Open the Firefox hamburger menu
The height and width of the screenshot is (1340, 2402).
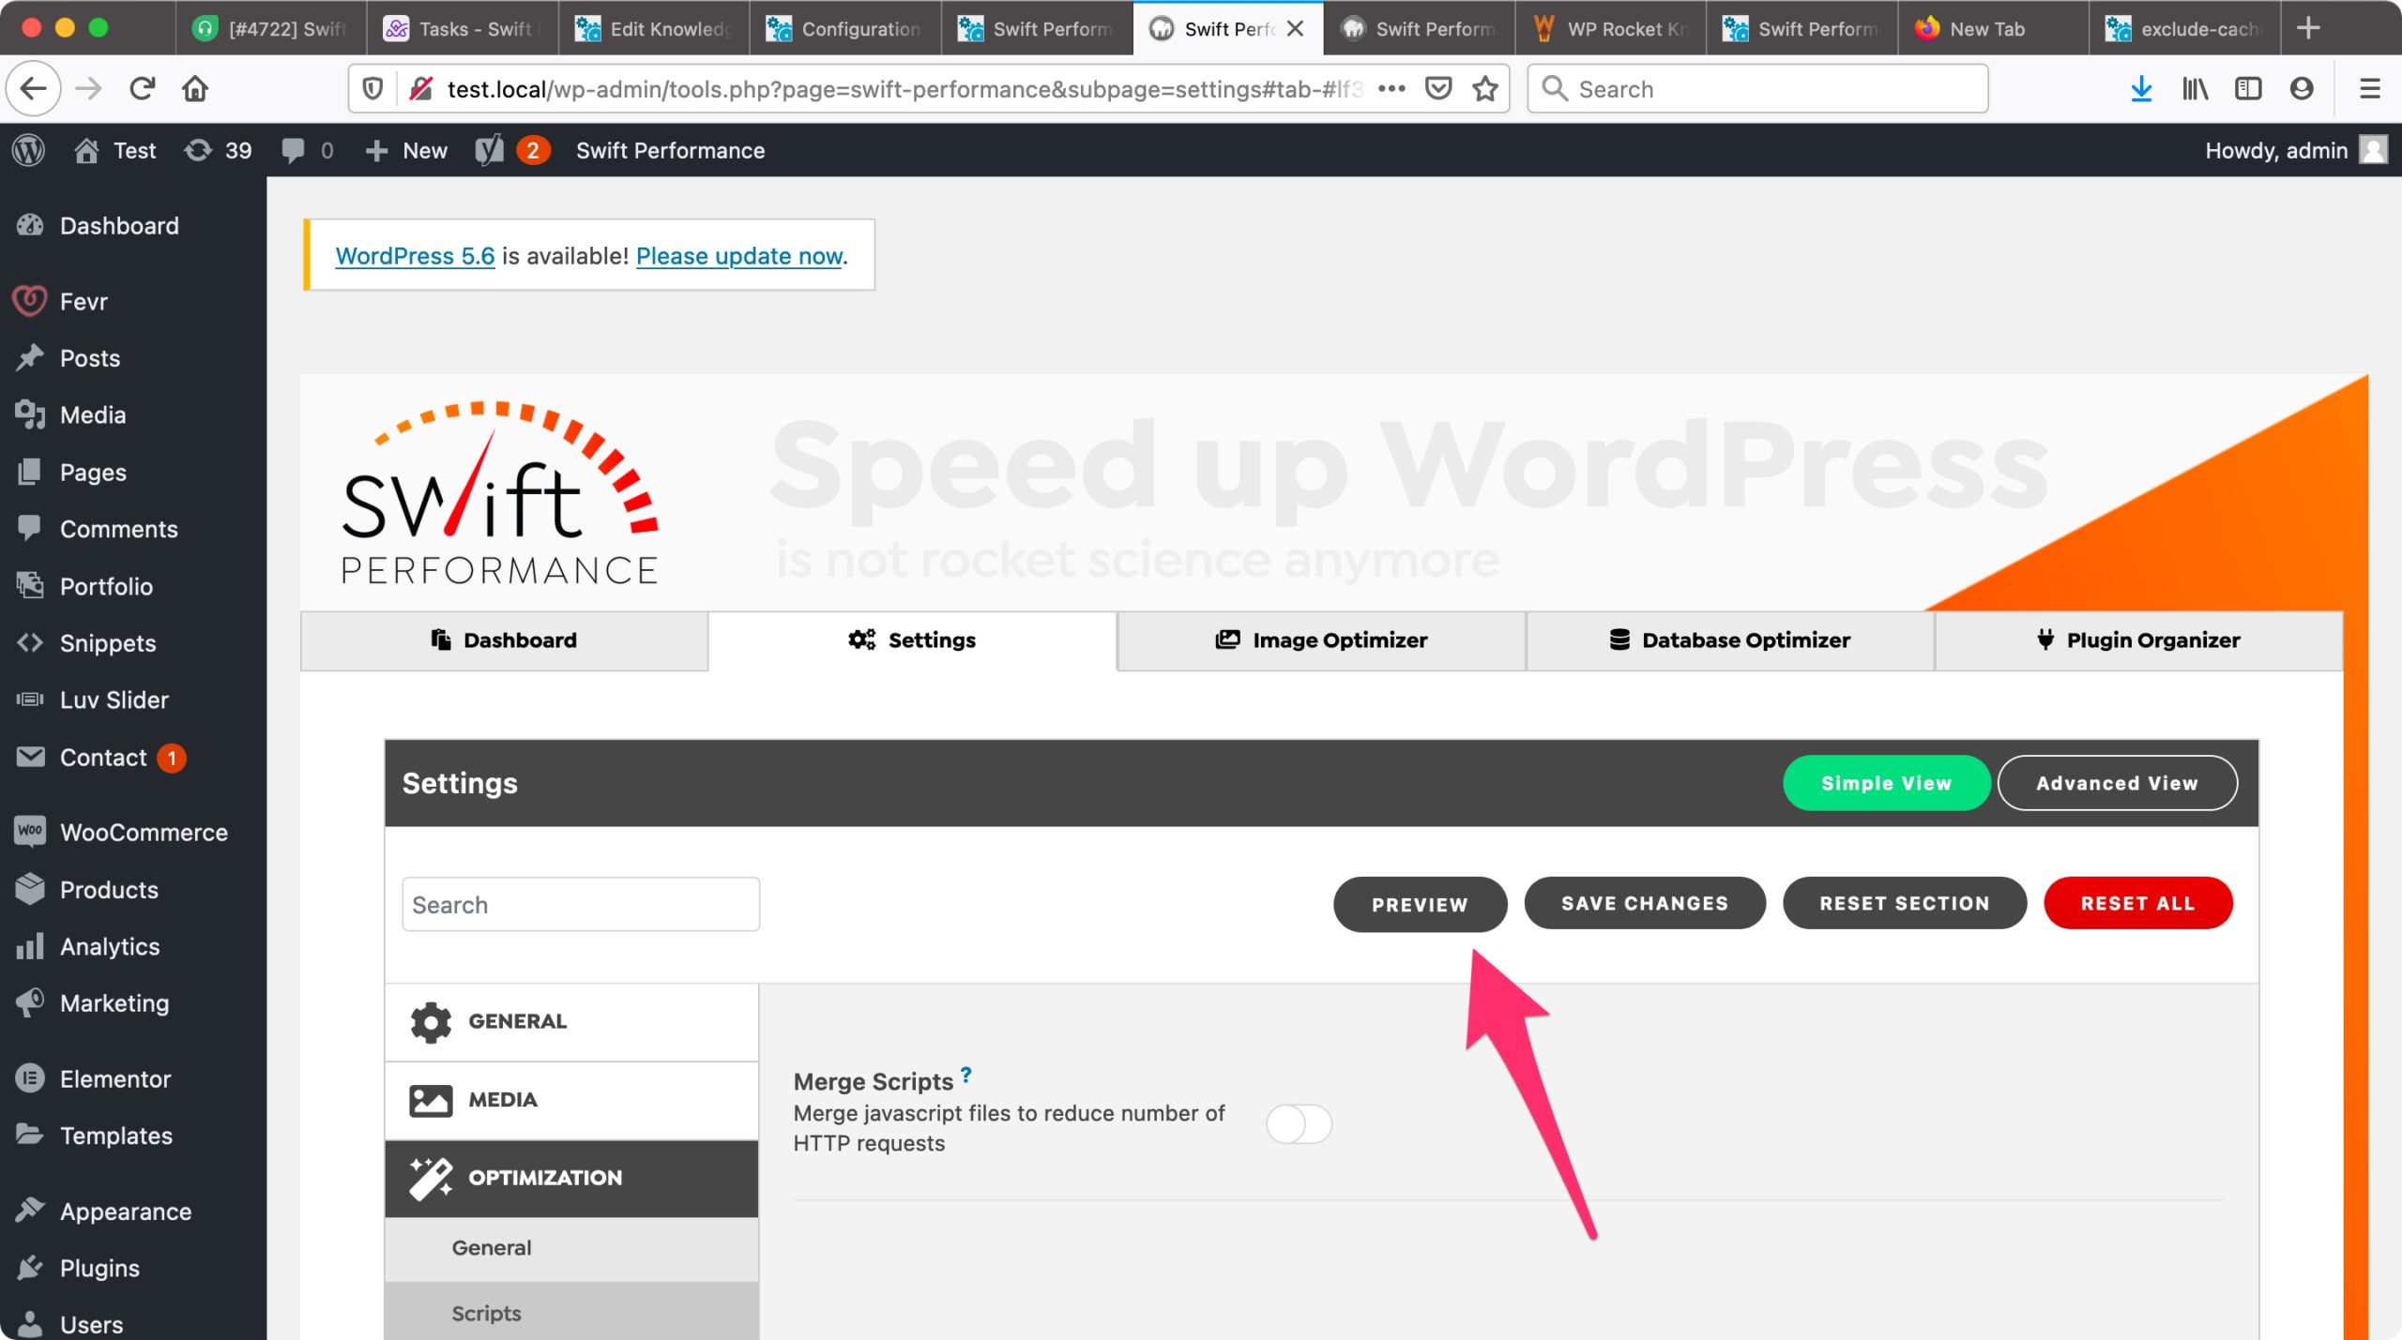tap(2370, 89)
